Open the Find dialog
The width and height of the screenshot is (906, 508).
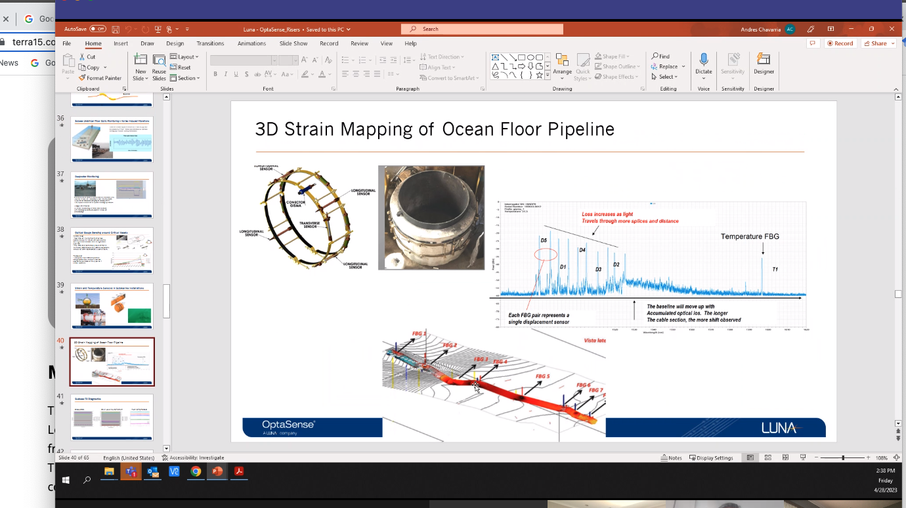[660, 56]
